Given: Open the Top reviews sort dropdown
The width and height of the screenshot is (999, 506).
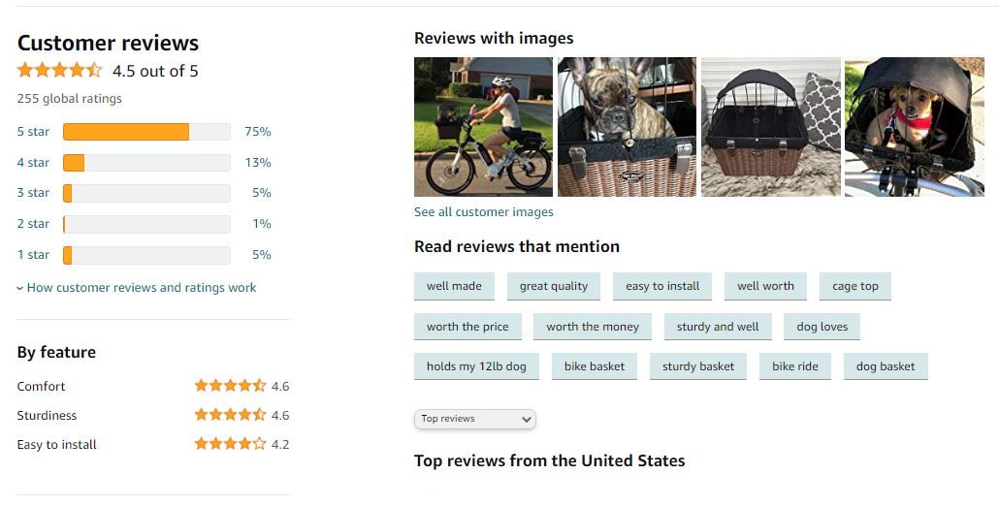Looking at the screenshot, I should pos(475,419).
